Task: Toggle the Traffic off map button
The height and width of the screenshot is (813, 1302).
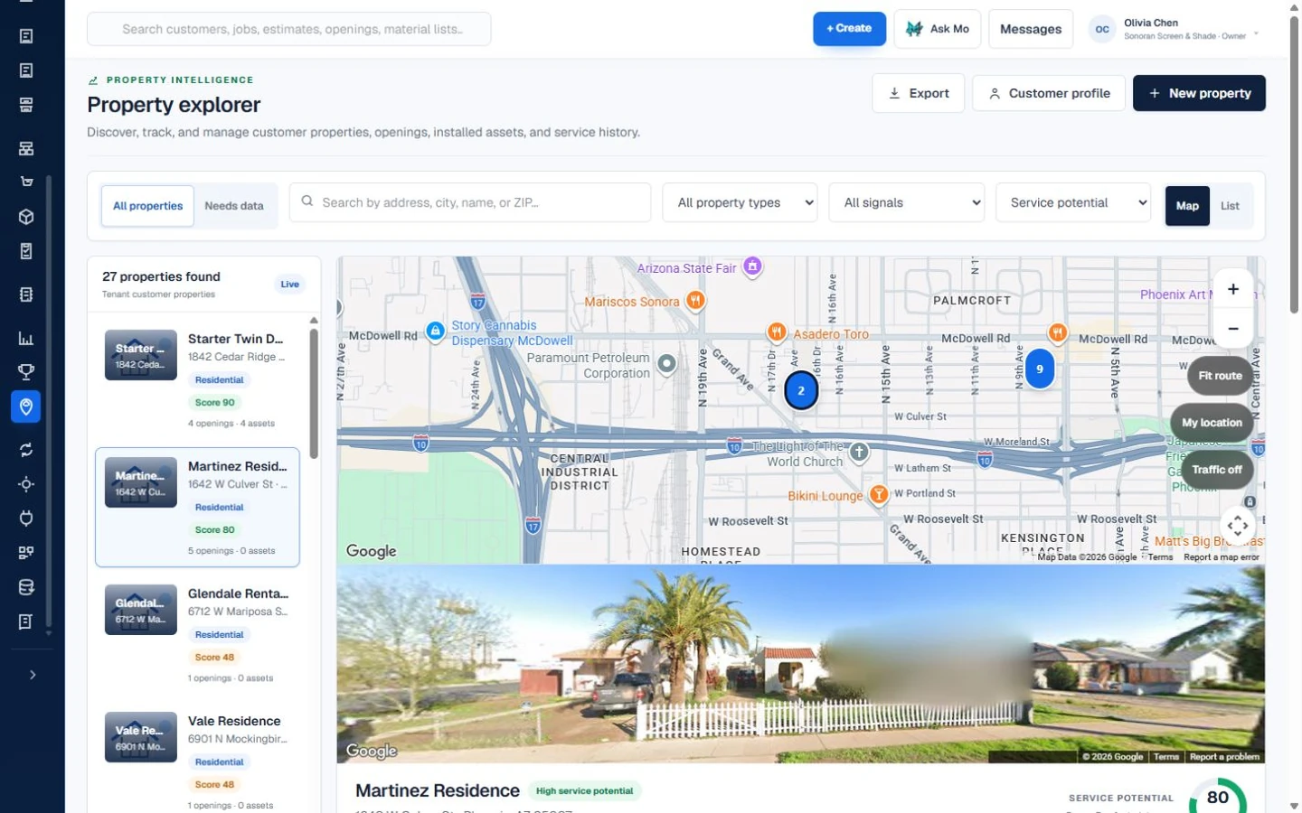Action: pyautogui.click(x=1216, y=470)
